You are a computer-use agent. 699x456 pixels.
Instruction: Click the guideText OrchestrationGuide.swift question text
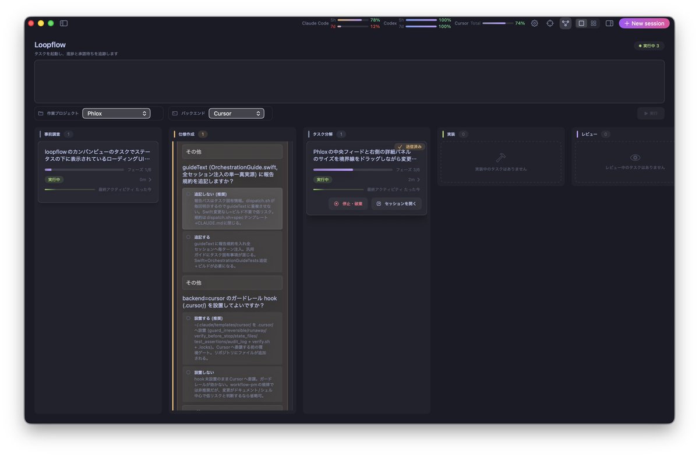(x=230, y=174)
